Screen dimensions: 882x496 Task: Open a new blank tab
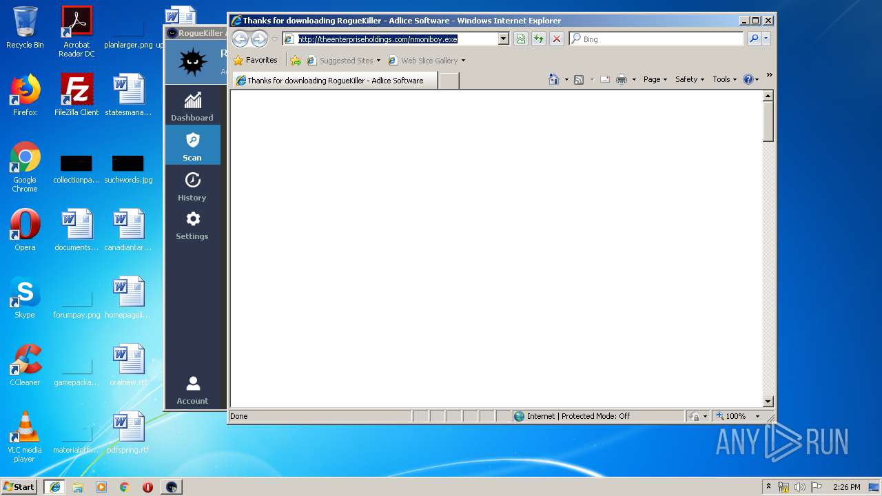449,81
